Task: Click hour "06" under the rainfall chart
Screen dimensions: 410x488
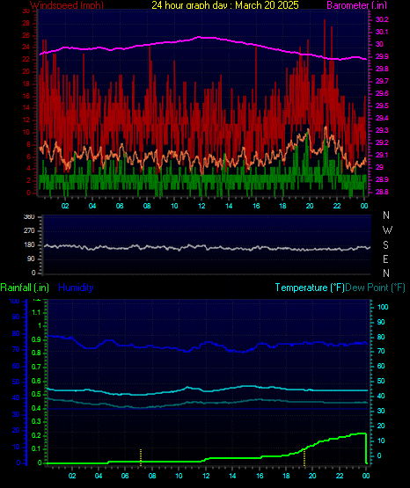Action: [125, 476]
